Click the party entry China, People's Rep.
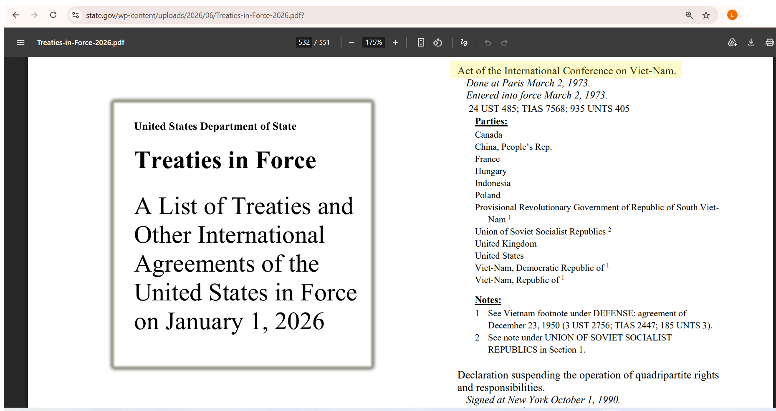The height and width of the screenshot is (411, 776). tap(513, 147)
